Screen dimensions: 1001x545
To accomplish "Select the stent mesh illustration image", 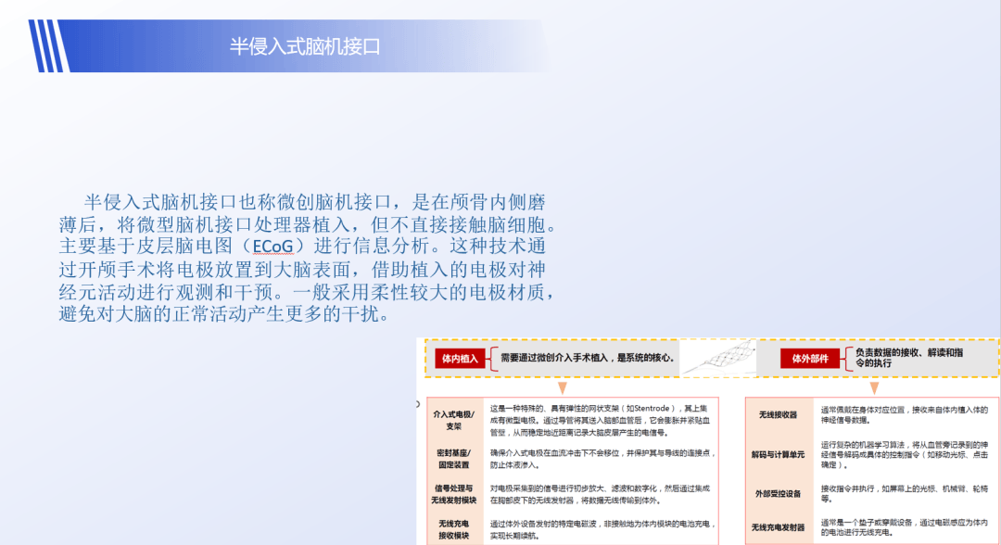I will pyautogui.click(x=718, y=358).
